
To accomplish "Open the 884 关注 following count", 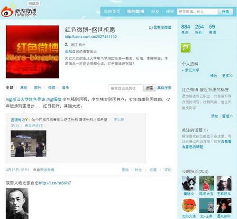I will [x=185, y=29].
